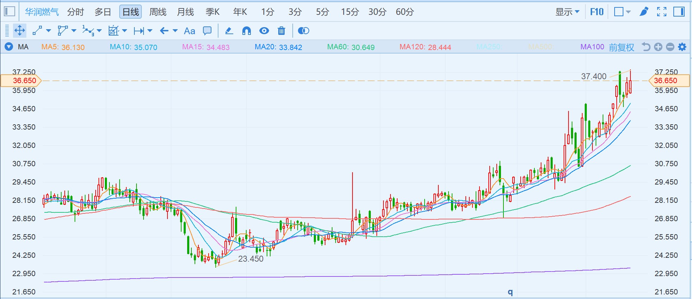Image resolution: width=692 pixels, height=299 pixels.
Task: Click the eraser/highlight pencil icon
Action: (229, 31)
